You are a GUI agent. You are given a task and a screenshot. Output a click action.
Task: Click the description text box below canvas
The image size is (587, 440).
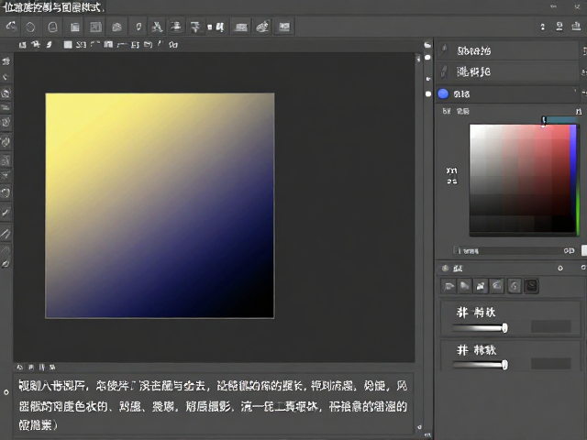click(x=214, y=405)
